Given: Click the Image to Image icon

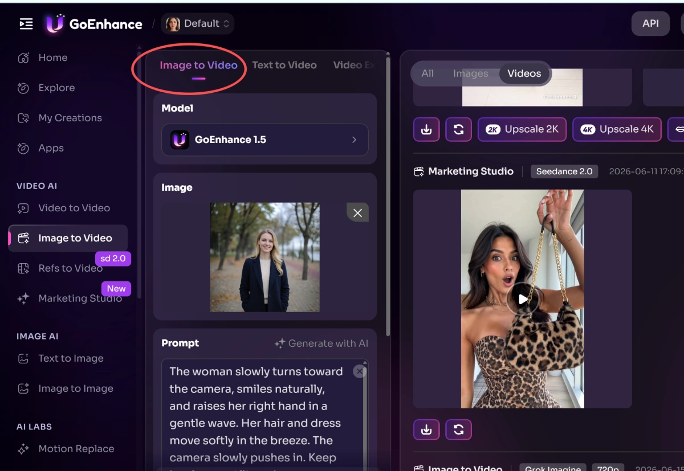Looking at the screenshot, I should pyautogui.click(x=23, y=388).
